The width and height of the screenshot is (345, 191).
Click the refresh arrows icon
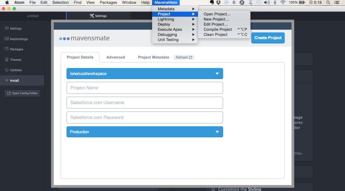(x=191, y=57)
